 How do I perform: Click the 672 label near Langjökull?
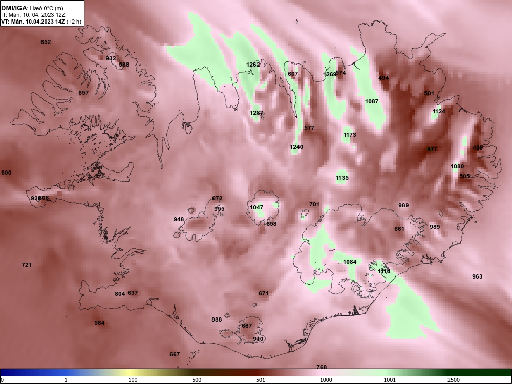pos(217,198)
